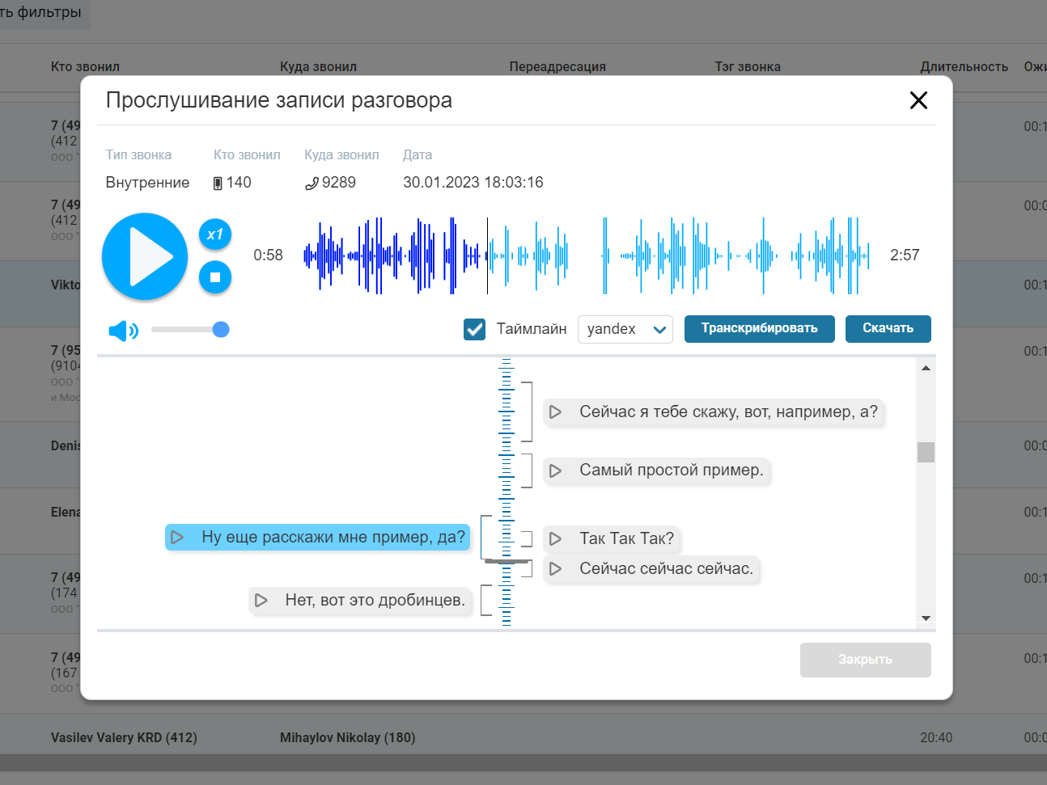Change playback speed with x1 button
Image resolution: width=1047 pixels, height=785 pixels.
[x=215, y=234]
